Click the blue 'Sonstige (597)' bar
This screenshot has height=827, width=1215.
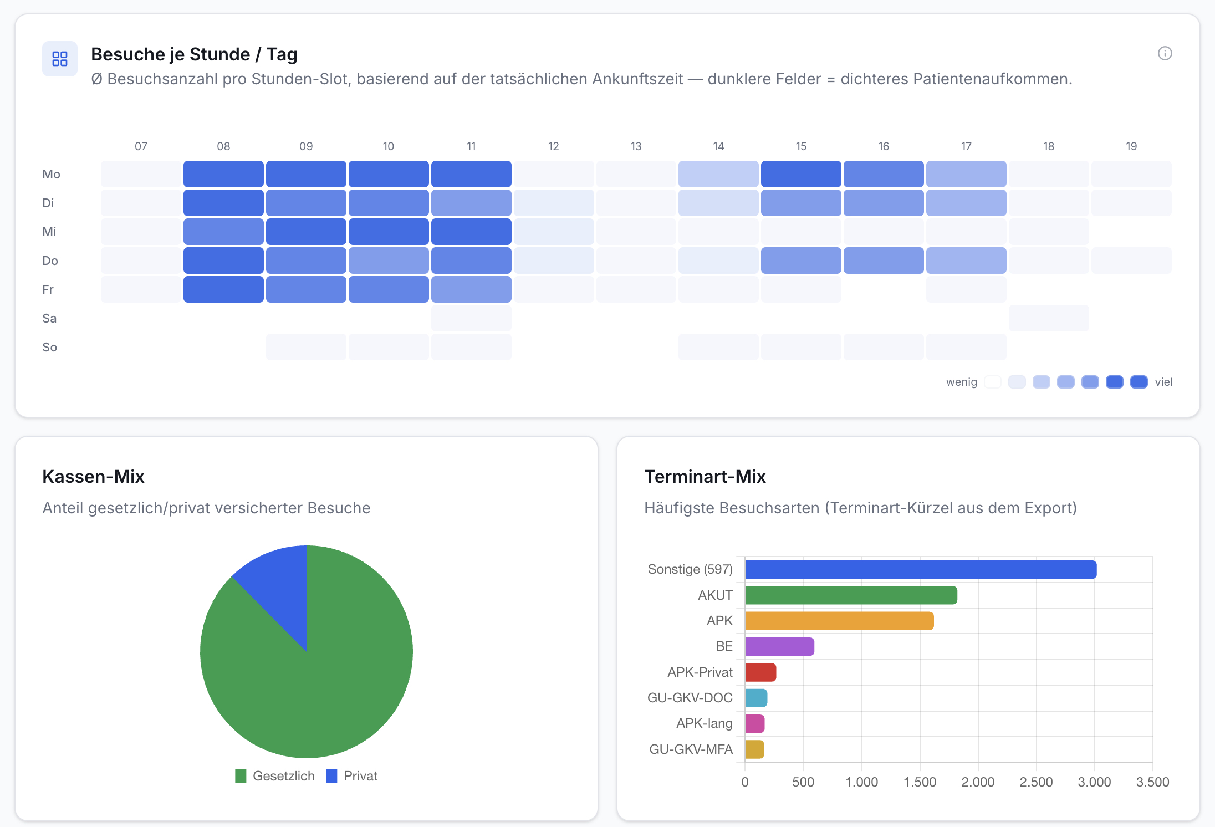(921, 569)
